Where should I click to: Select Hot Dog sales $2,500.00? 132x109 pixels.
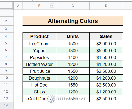pos(106,85)
